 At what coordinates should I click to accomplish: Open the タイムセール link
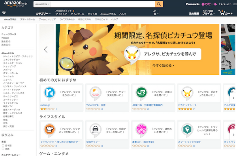77,14
